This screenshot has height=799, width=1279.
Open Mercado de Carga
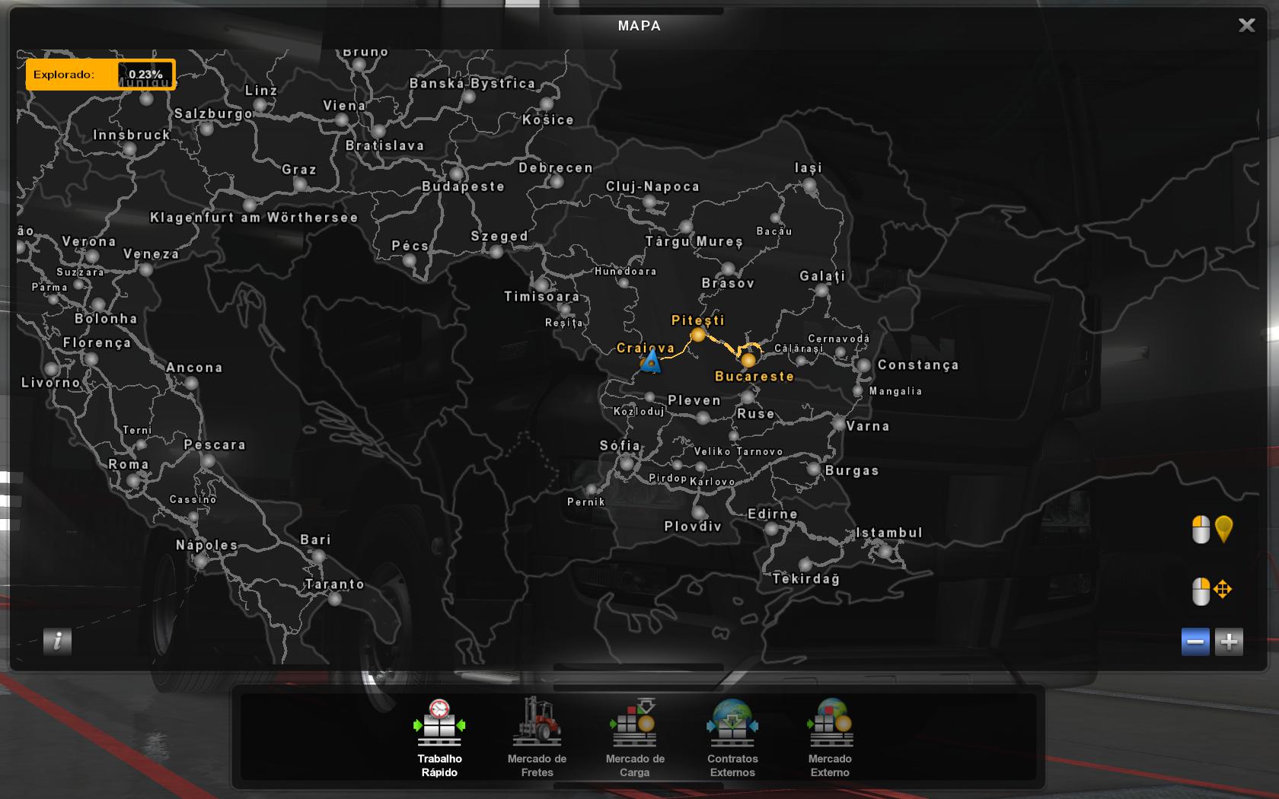635,737
